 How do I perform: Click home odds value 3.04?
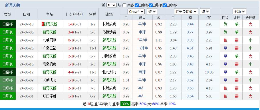click(x=173, y=40)
